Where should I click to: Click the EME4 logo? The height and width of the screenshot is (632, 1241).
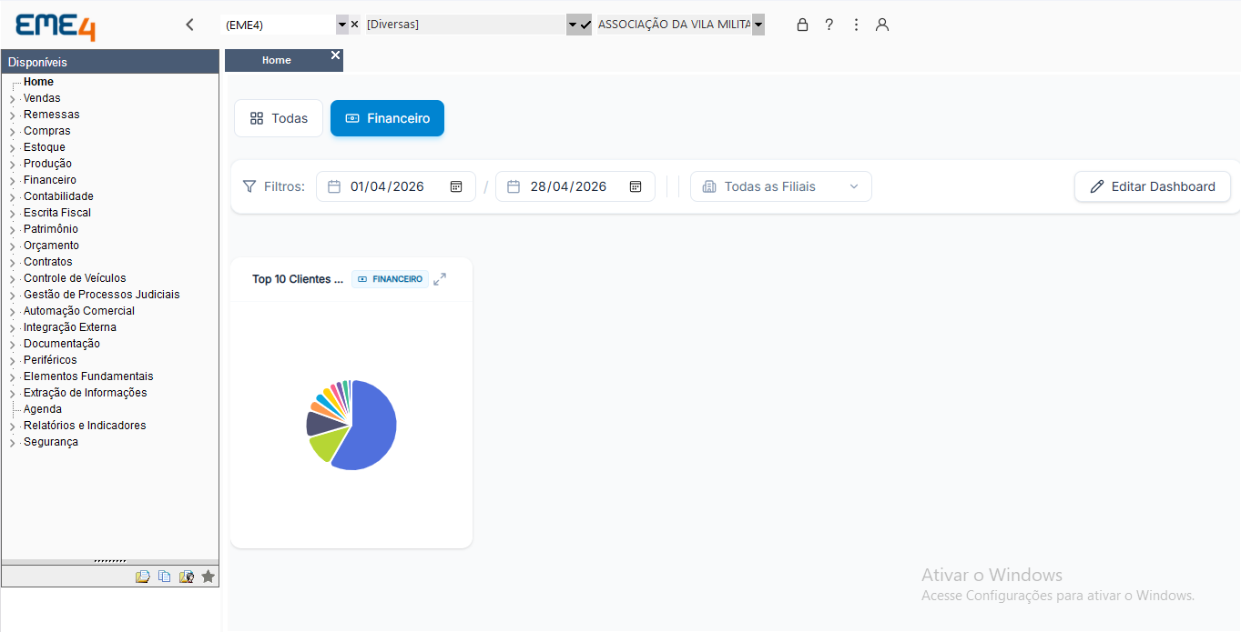coord(56,25)
